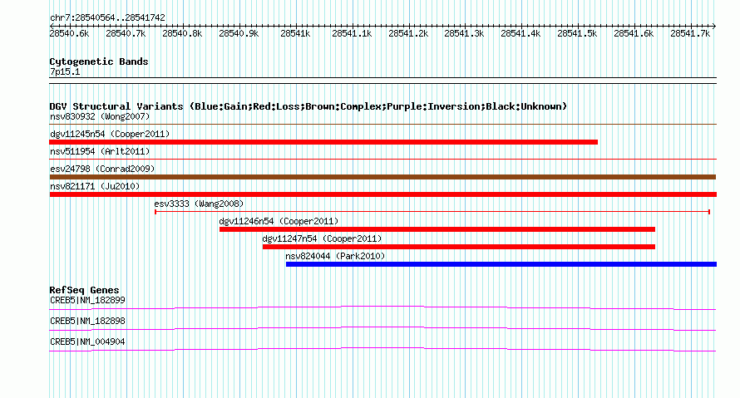This screenshot has width=740, height=398.
Task: Click the 28541.2k ruler tick label
Action: tap(408, 33)
